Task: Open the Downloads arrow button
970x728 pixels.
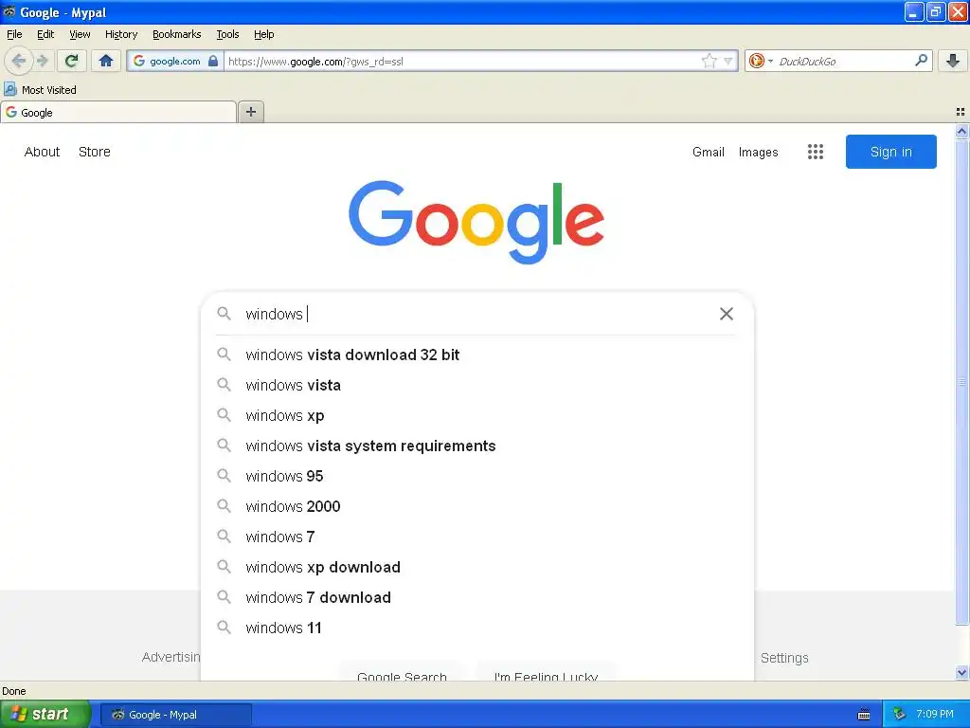Action: point(953,61)
